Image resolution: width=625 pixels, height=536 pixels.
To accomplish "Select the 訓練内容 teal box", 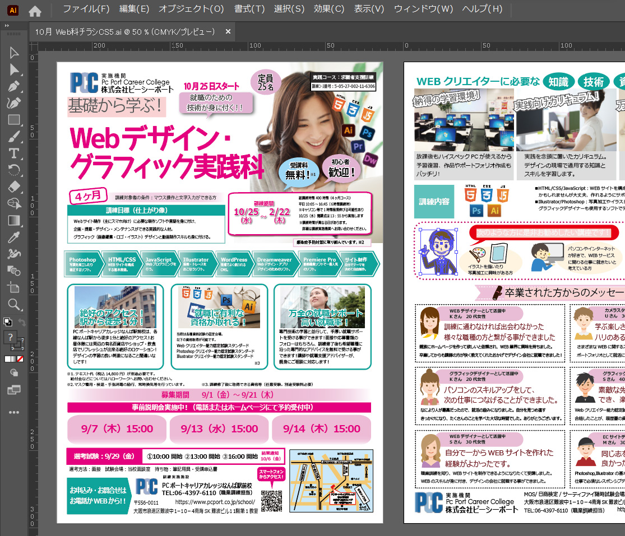I will tap(434, 202).
